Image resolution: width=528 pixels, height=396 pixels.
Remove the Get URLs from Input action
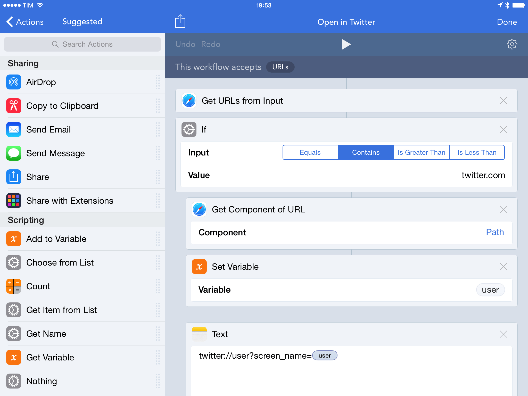click(x=503, y=101)
